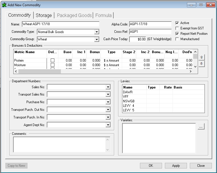
Task: Expand the Sales No dropdown
Action: [108, 87]
